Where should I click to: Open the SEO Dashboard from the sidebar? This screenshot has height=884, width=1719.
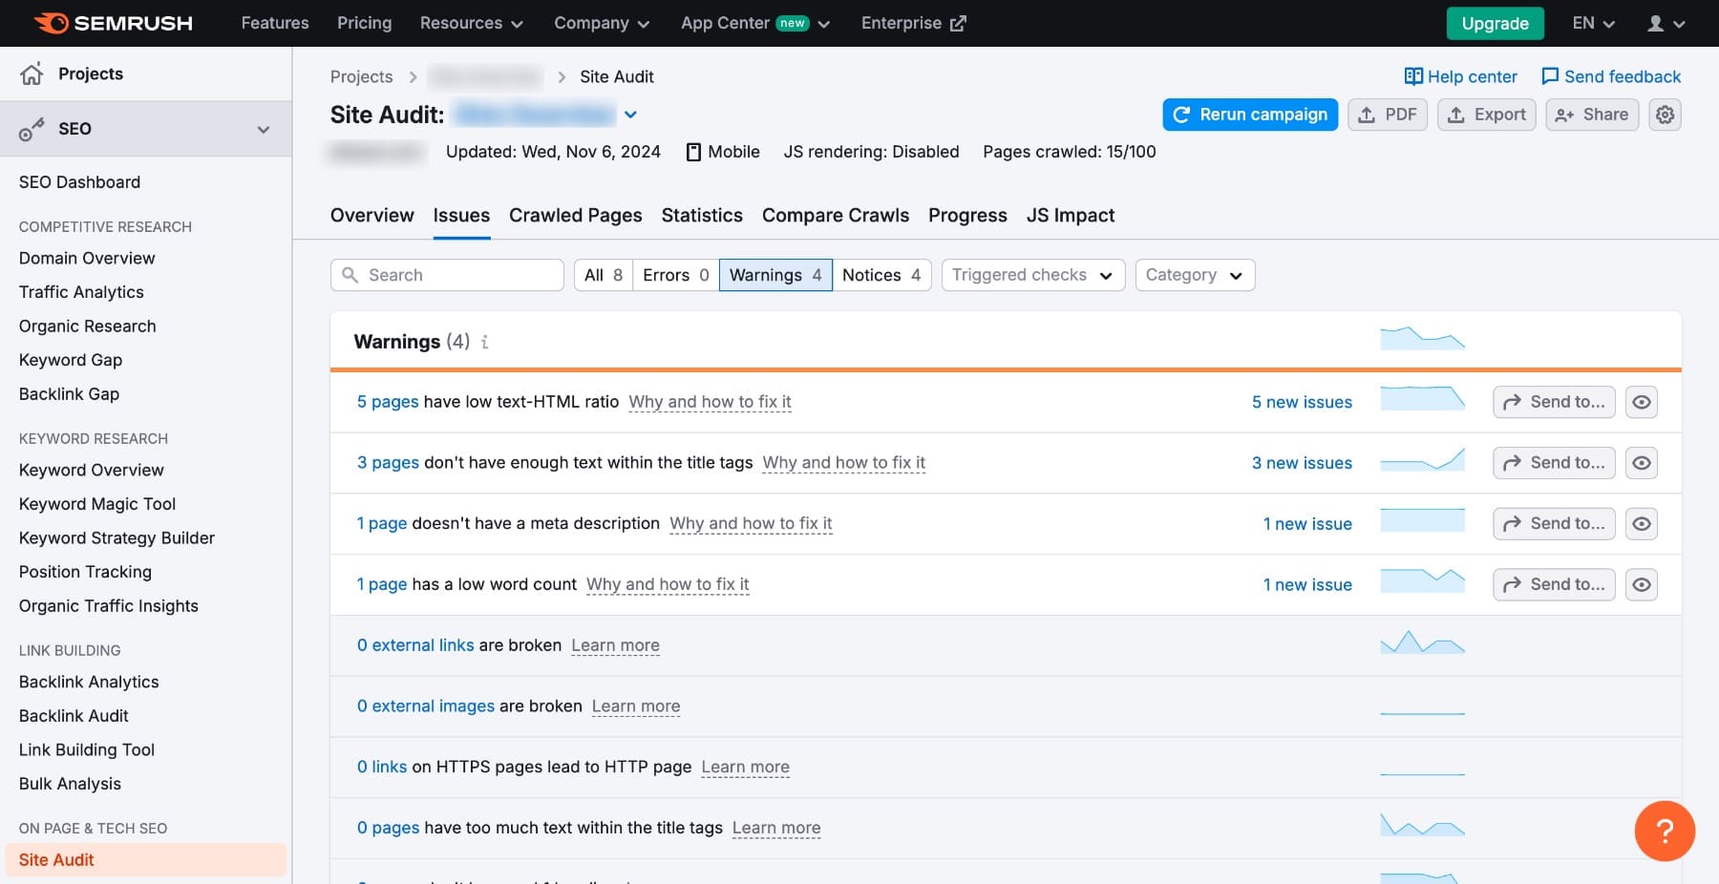[80, 181]
